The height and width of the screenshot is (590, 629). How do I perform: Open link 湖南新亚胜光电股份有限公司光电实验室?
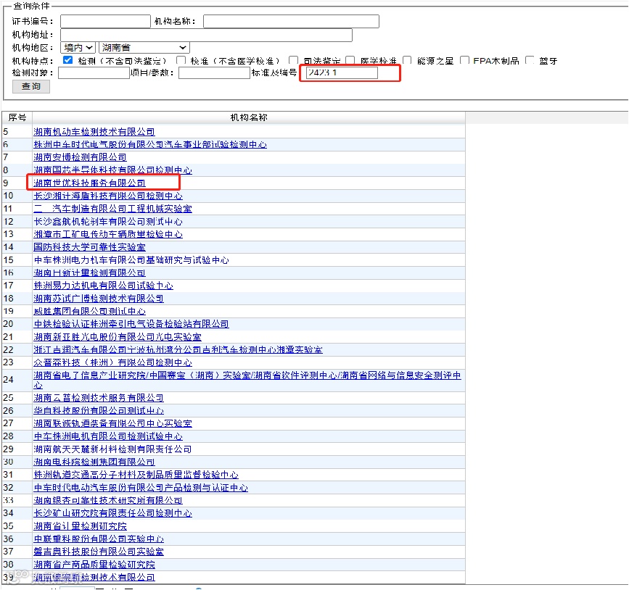[x=118, y=337]
